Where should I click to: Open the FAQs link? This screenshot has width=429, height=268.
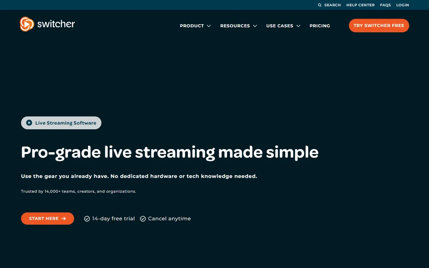385,5
